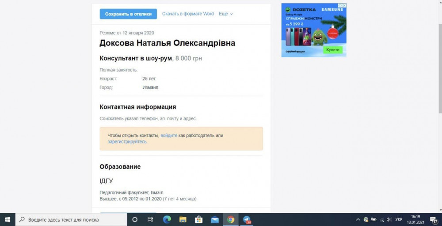
Task: Expand the hidden system tray icons
Action: click(358, 219)
